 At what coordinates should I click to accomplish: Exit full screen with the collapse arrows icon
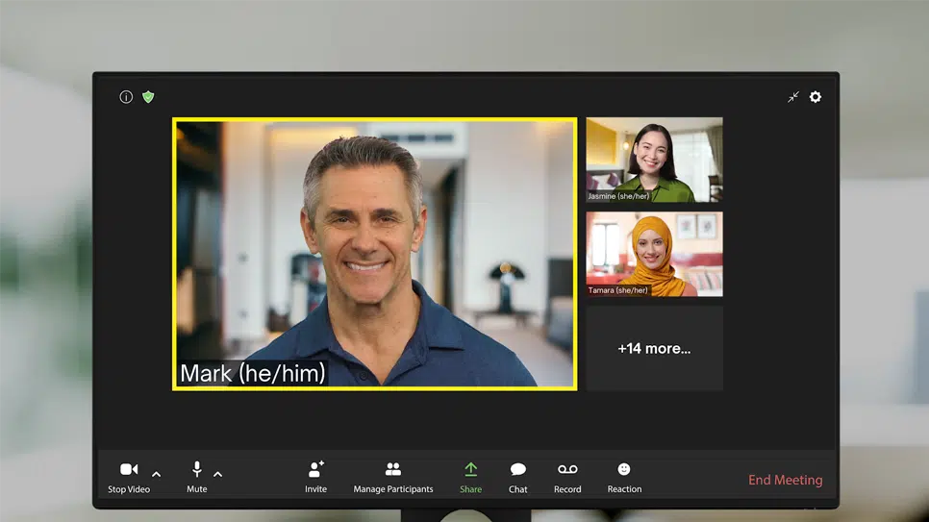tap(793, 97)
